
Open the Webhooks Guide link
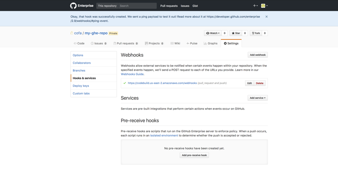[x=132, y=74]
